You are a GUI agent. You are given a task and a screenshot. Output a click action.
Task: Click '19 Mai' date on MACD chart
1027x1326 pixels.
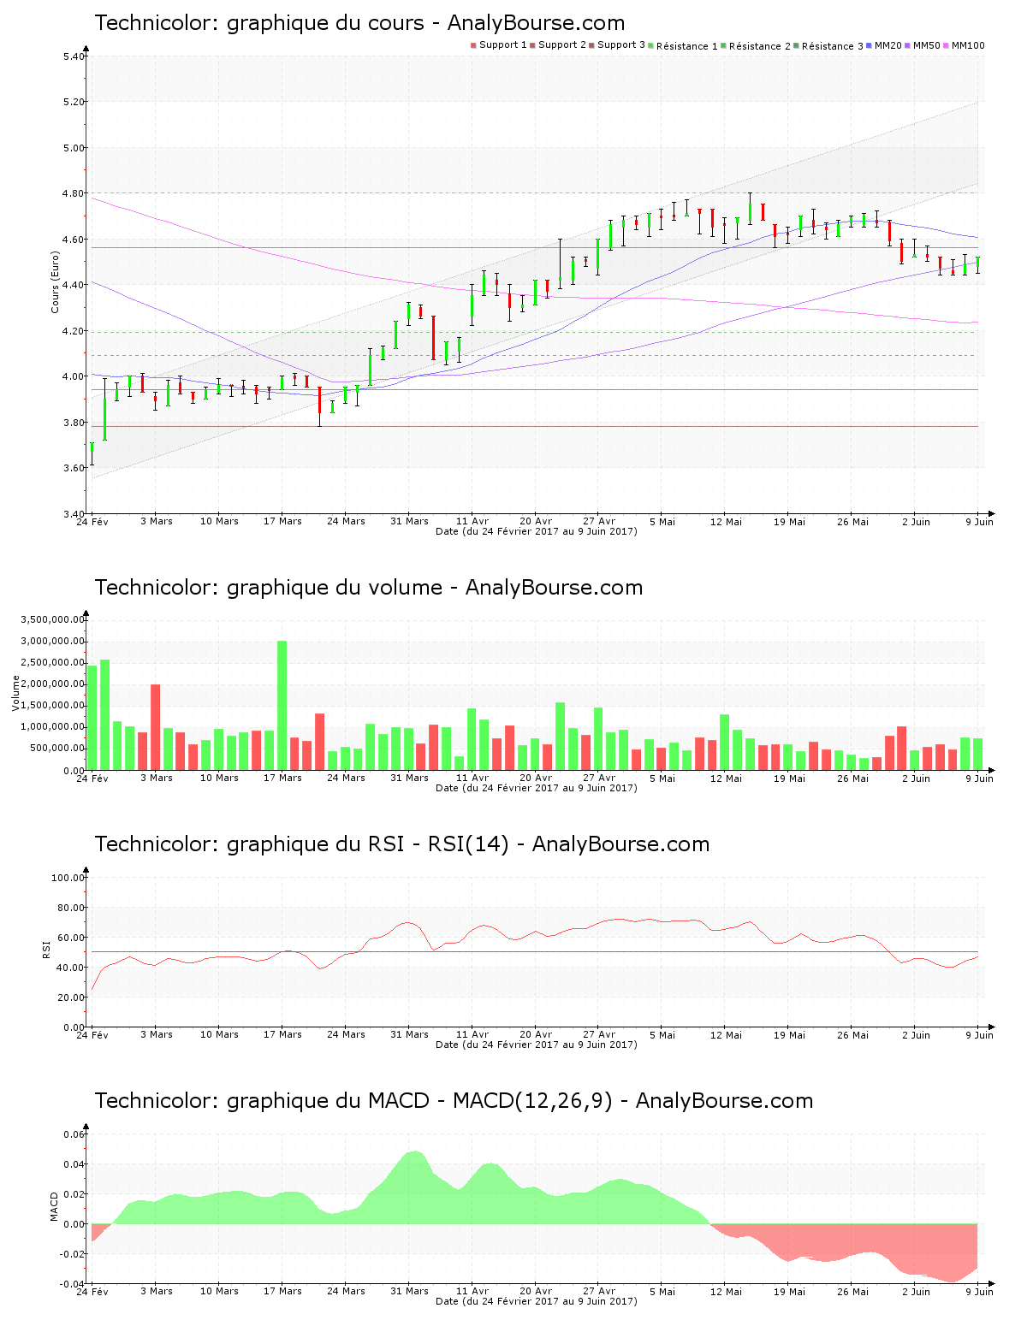pyautogui.click(x=789, y=1291)
